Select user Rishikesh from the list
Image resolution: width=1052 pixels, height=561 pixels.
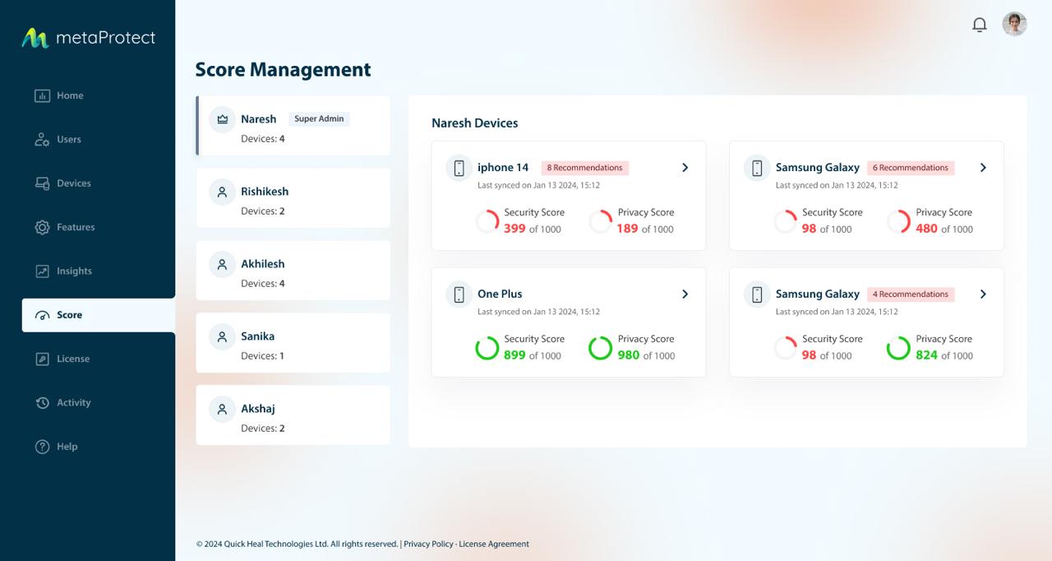tap(293, 198)
